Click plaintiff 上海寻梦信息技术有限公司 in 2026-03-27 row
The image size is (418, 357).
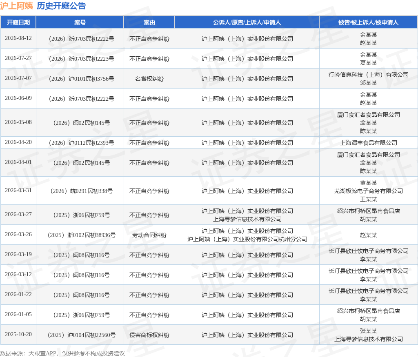247,219
